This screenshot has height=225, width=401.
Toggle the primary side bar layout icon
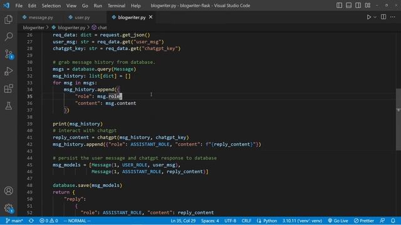click(x=339, y=6)
